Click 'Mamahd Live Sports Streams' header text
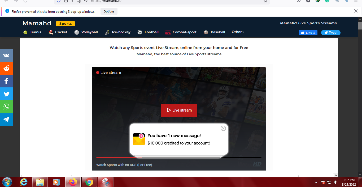The width and height of the screenshot is (362, 187). point(308,23)
